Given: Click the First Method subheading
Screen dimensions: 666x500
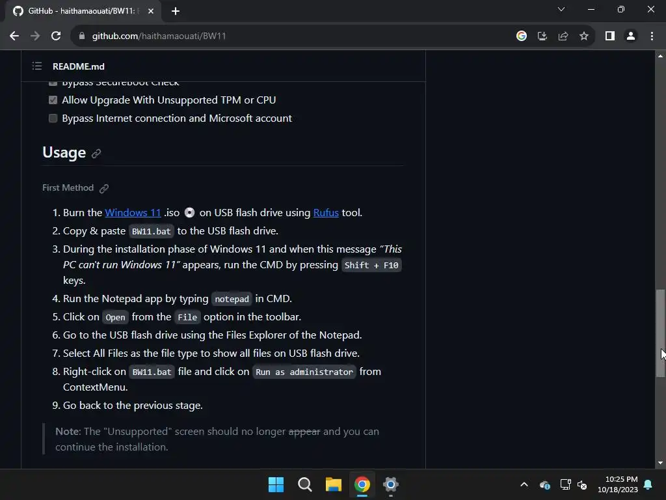Looking at the screenshot, I should click(68, 188).
